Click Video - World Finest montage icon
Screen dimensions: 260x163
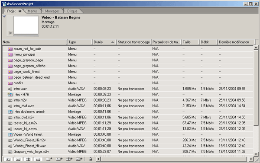[10, 134]
